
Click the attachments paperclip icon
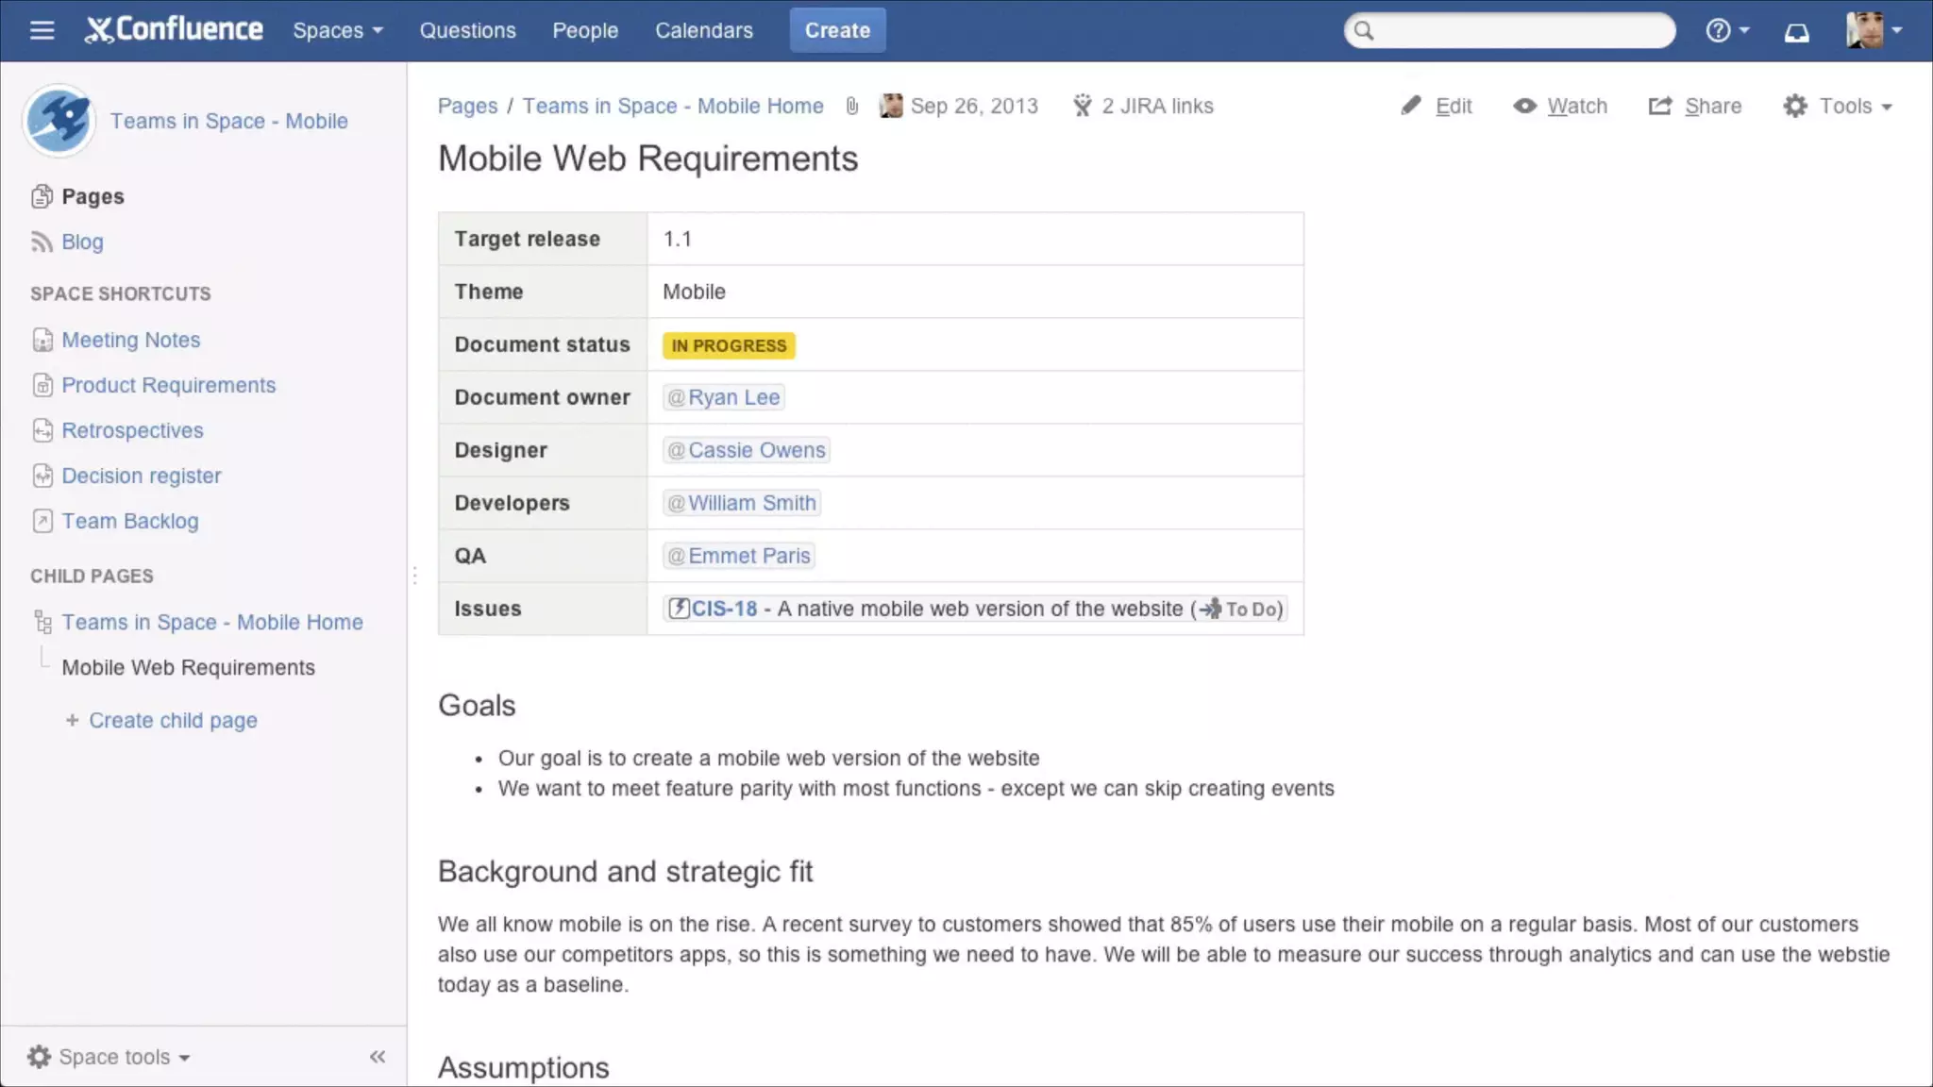851,106
